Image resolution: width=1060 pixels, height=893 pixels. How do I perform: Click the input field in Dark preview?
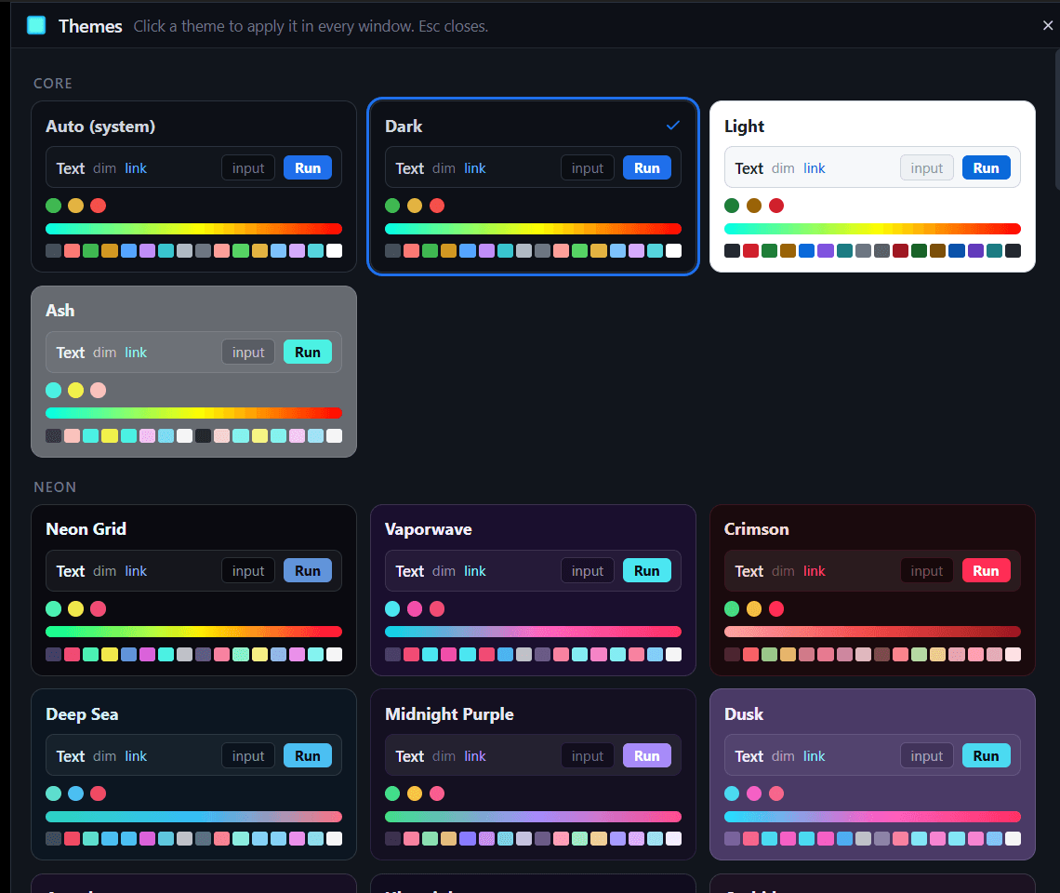pos(588,167)
